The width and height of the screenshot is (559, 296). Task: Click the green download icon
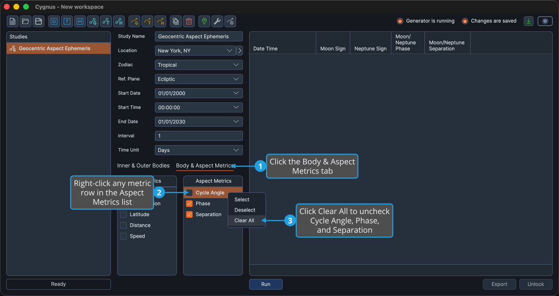point(529,21)
